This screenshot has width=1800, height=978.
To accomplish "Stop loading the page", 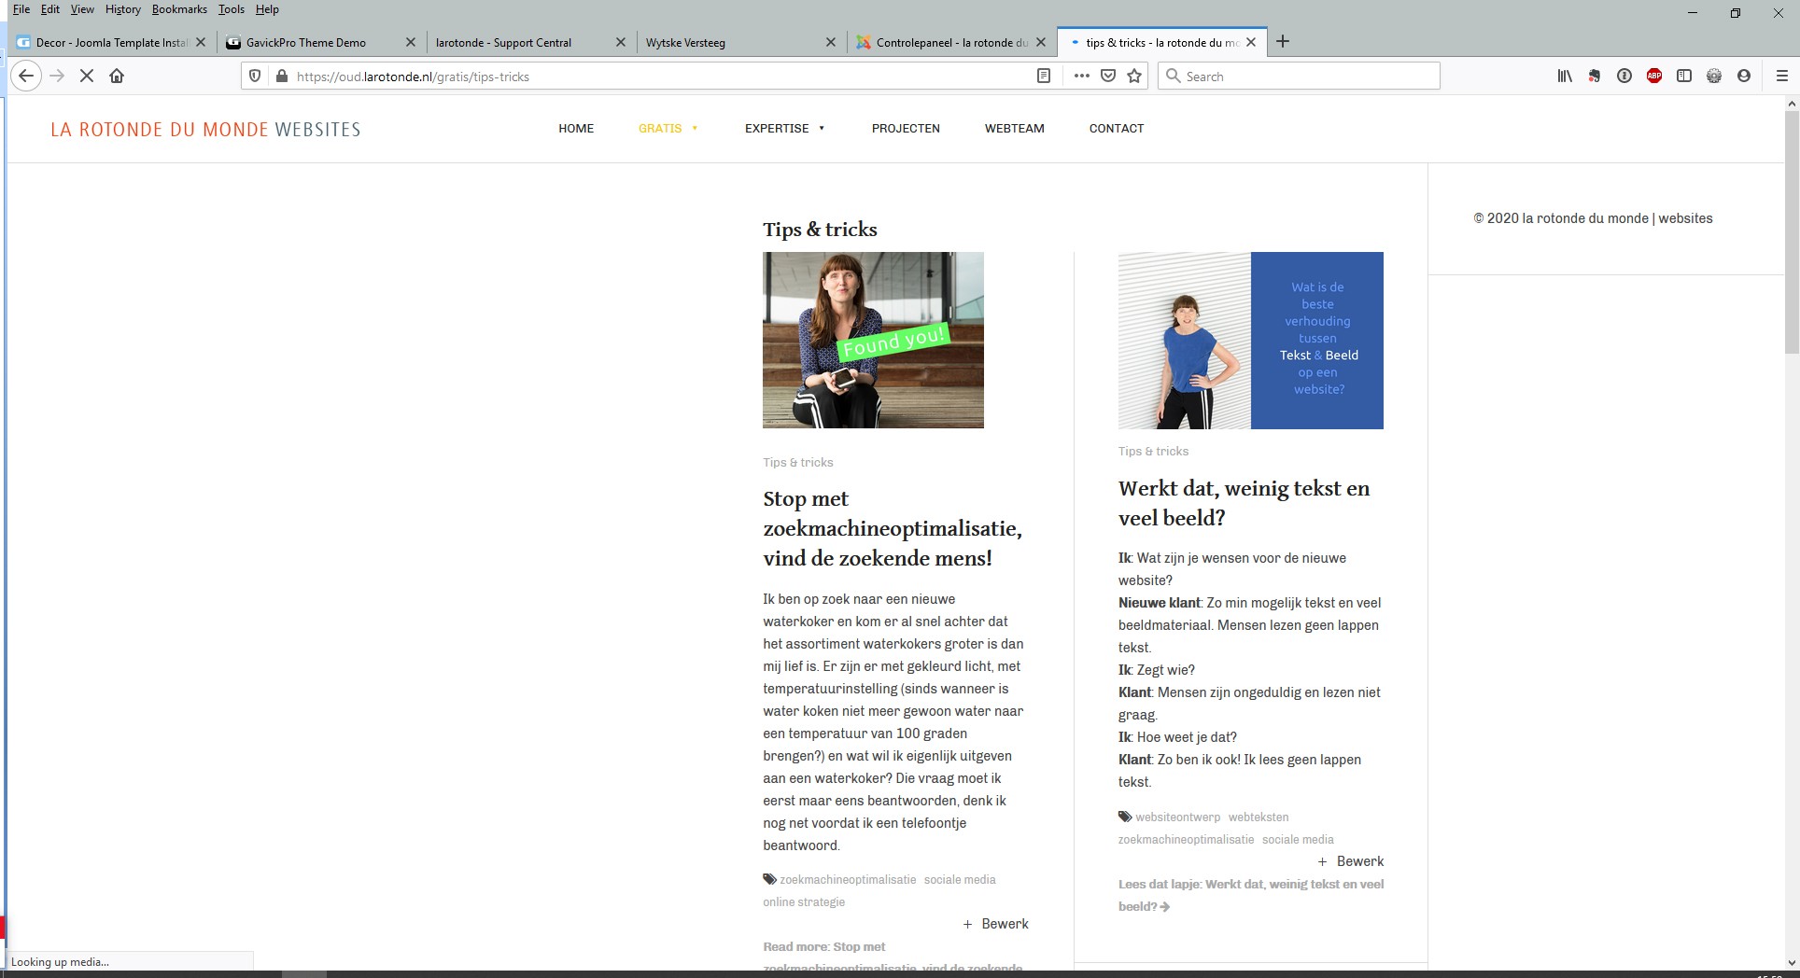I will pos(87,77).
